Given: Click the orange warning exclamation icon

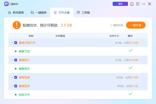Looking at the screenshot, I should pyautogui.click(x=17, y=25).
